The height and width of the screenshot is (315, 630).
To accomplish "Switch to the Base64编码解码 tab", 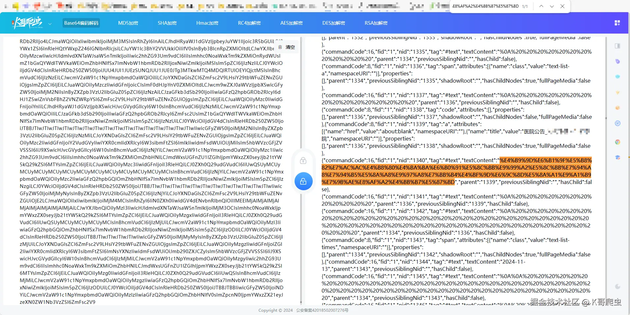I will 81,23.
